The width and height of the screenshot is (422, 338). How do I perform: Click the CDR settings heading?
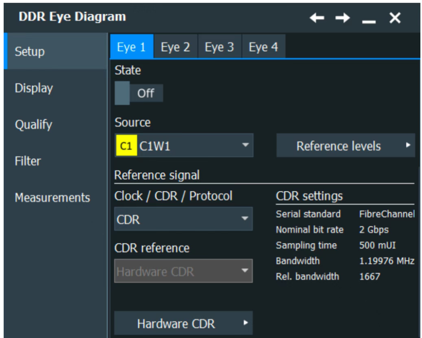coord(309,196)
